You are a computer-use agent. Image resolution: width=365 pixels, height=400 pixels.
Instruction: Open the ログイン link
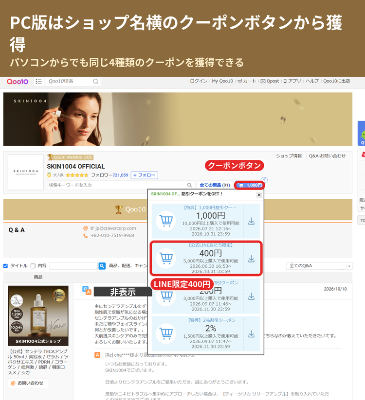199,81
